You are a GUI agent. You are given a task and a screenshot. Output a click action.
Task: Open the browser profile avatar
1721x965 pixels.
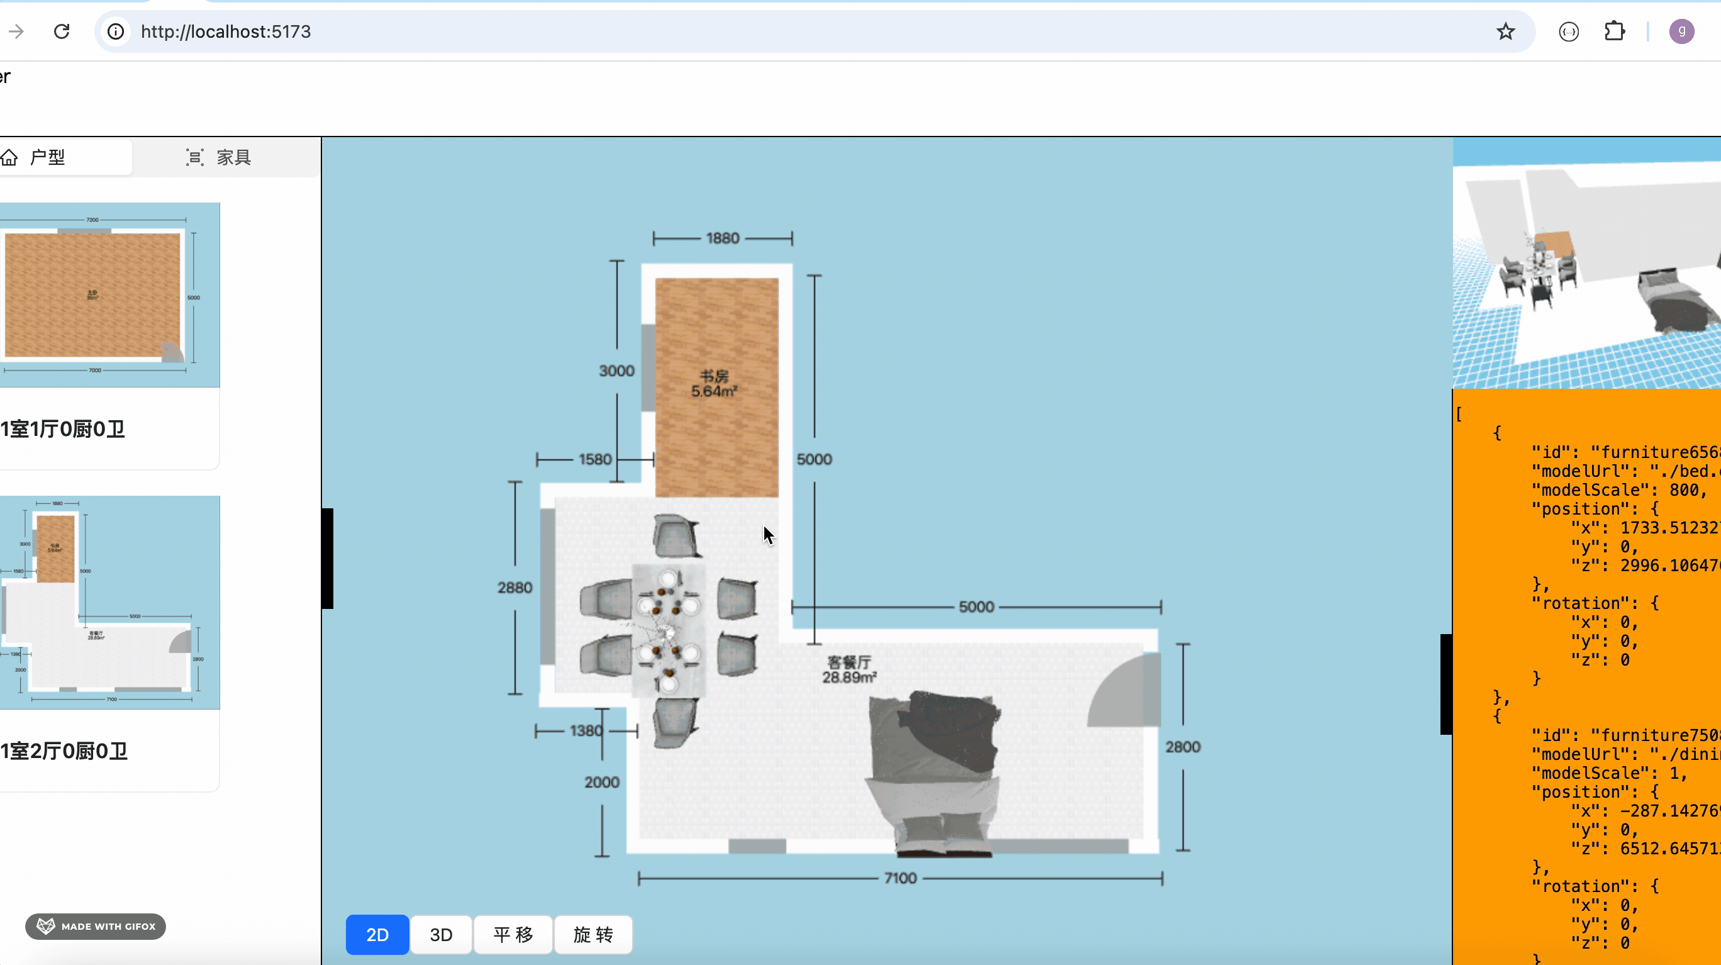click(x=1681, y=31)
